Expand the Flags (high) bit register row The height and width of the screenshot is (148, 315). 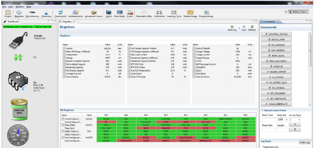pyautogui.click(x=63, y=125)
